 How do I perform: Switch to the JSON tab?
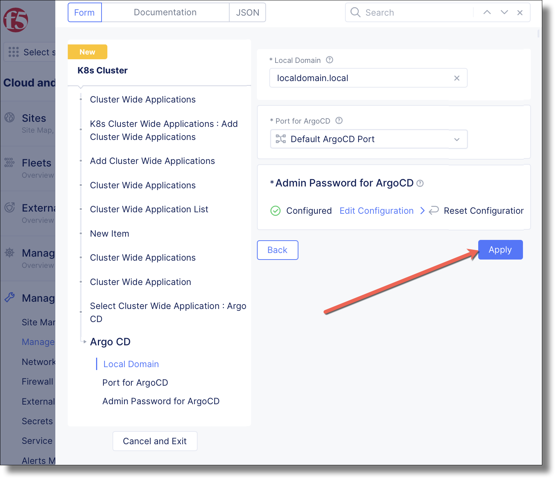(248, 12)
